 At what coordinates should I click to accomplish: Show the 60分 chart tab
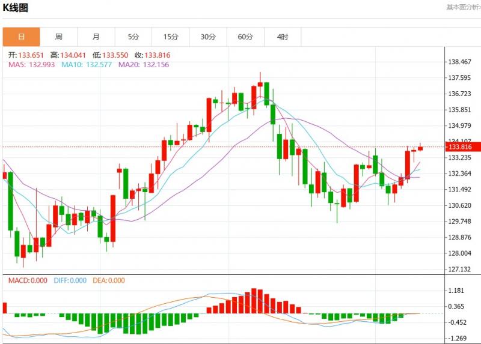(245, 37)
